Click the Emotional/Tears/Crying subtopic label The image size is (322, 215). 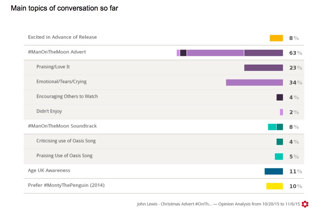pyautogui.click(x=61, y=82)
